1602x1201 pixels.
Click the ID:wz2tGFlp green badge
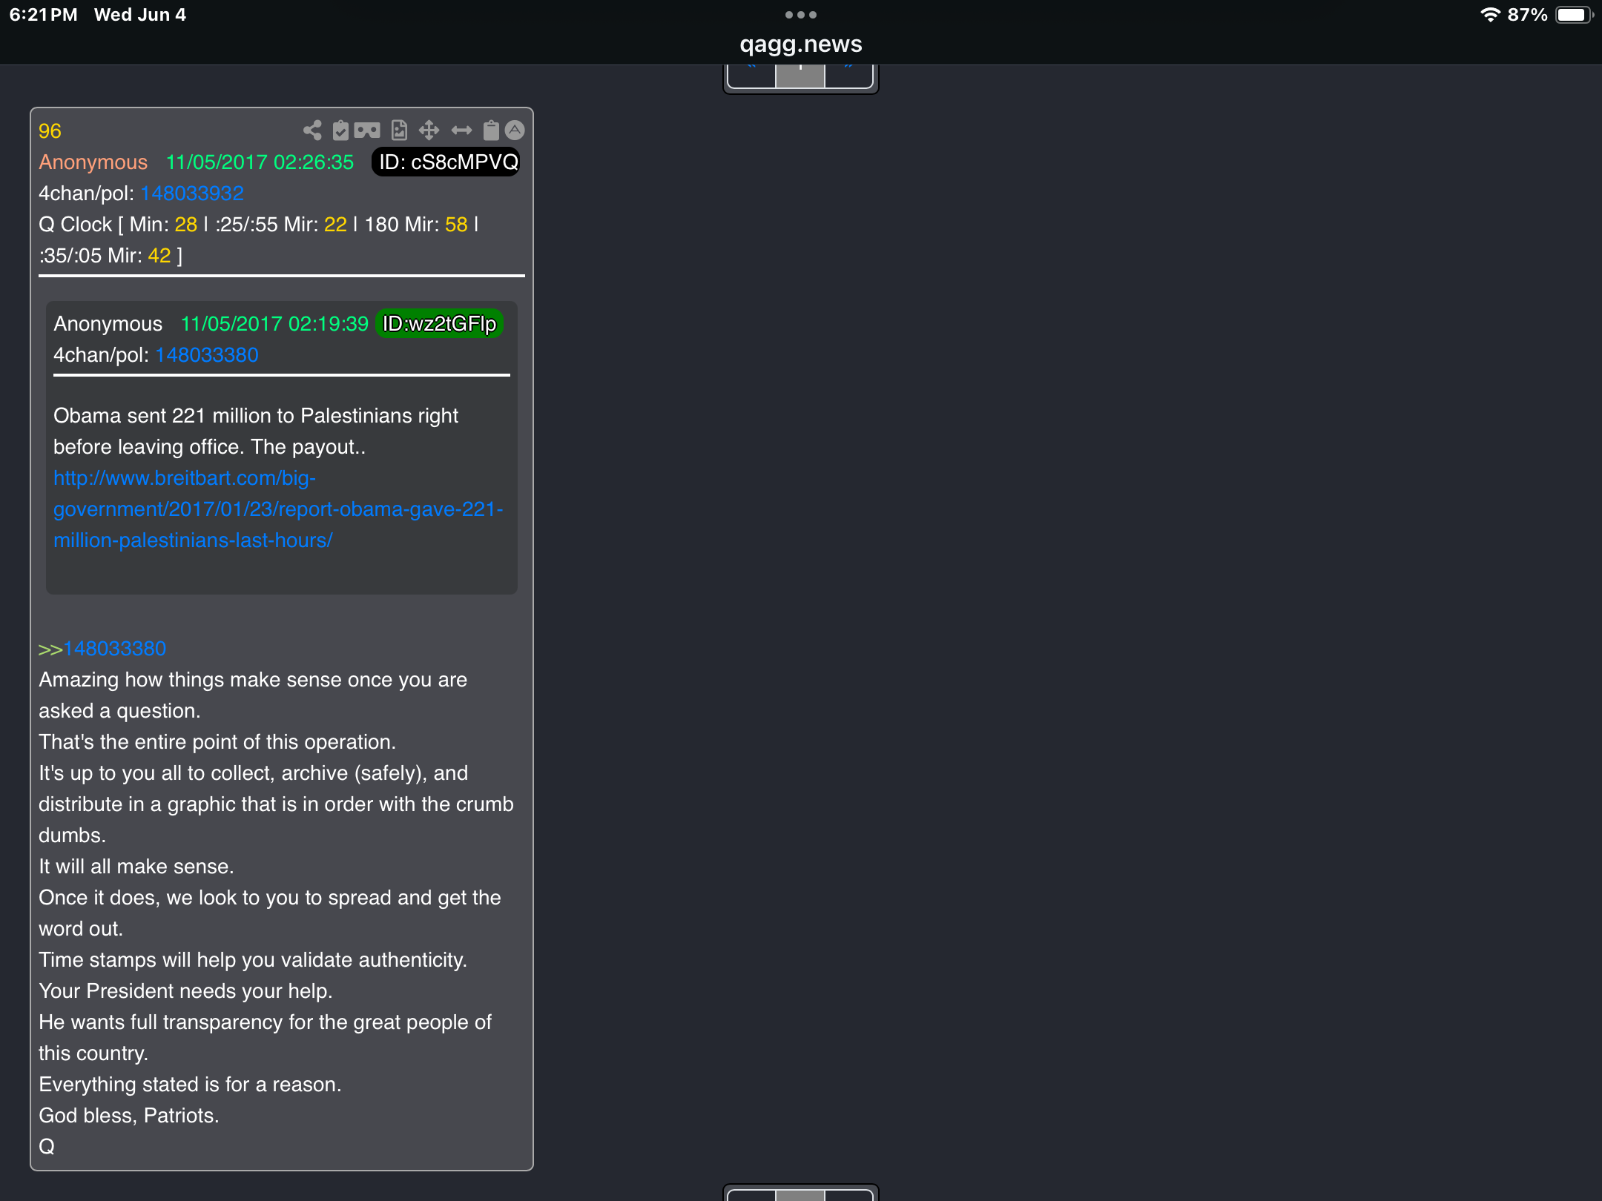(439, 324)
